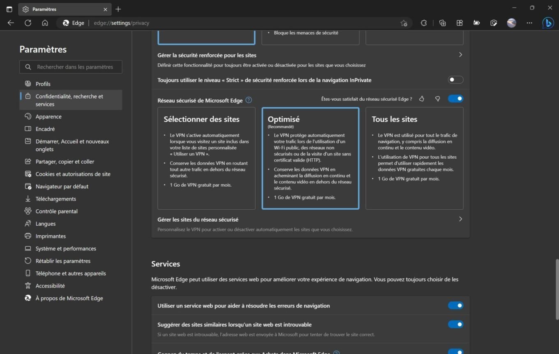559x354 pixels.
Task: Open Système et performances section
Action: pos(71,249)
